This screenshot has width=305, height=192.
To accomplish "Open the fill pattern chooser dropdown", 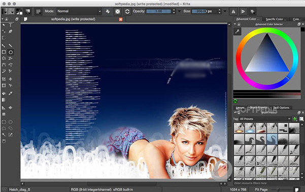I will point(11,12).
